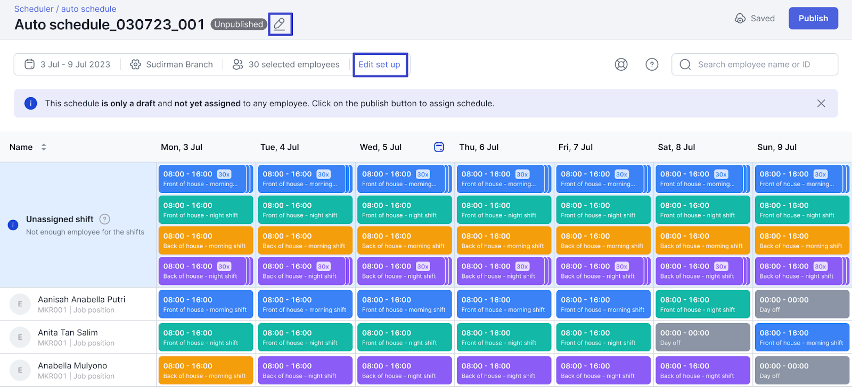852x387 pixels.
Task: Open the Sudirman Branch selector
Action: pyautogui.click(x=172, y=64)
